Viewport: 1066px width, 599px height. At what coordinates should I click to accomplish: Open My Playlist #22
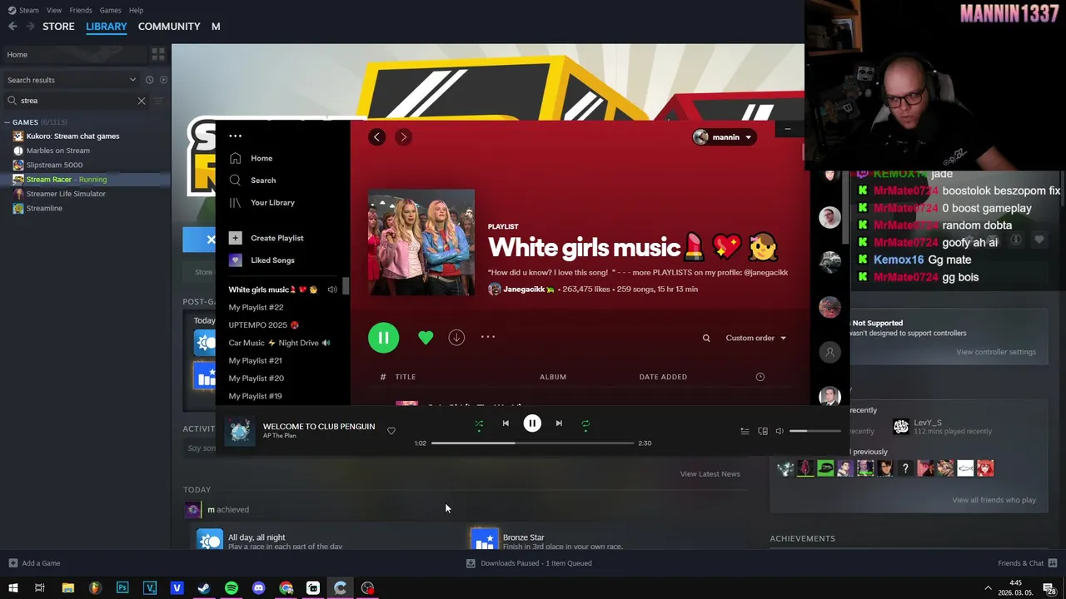256,307
